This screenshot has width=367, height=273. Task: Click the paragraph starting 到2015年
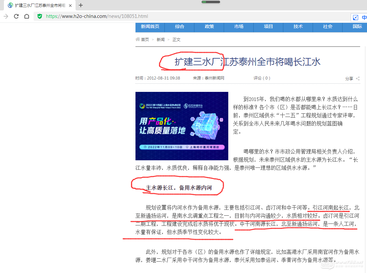(295, 115)
